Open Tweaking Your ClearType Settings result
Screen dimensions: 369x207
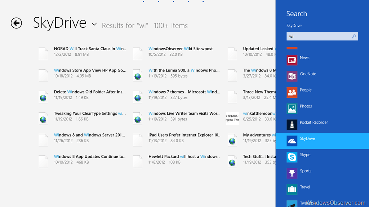pos(89,114)
